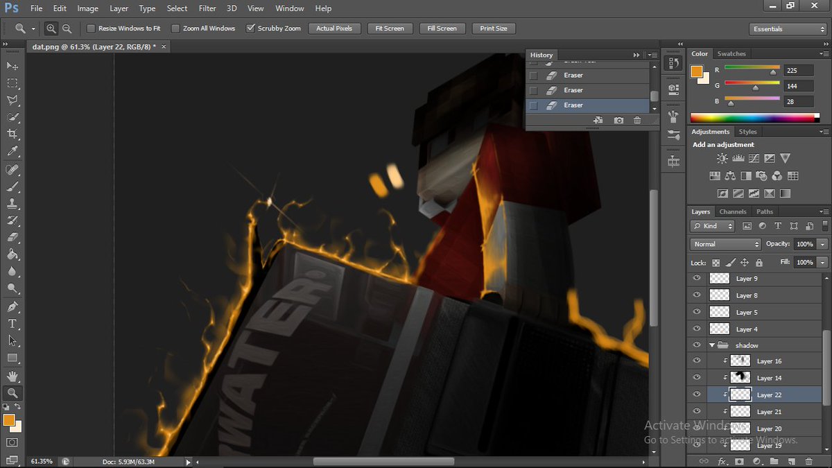The image size is (832, 468).
Task: Click the Zoom In mode icon in options bar
Action: [x=51, y=28]
